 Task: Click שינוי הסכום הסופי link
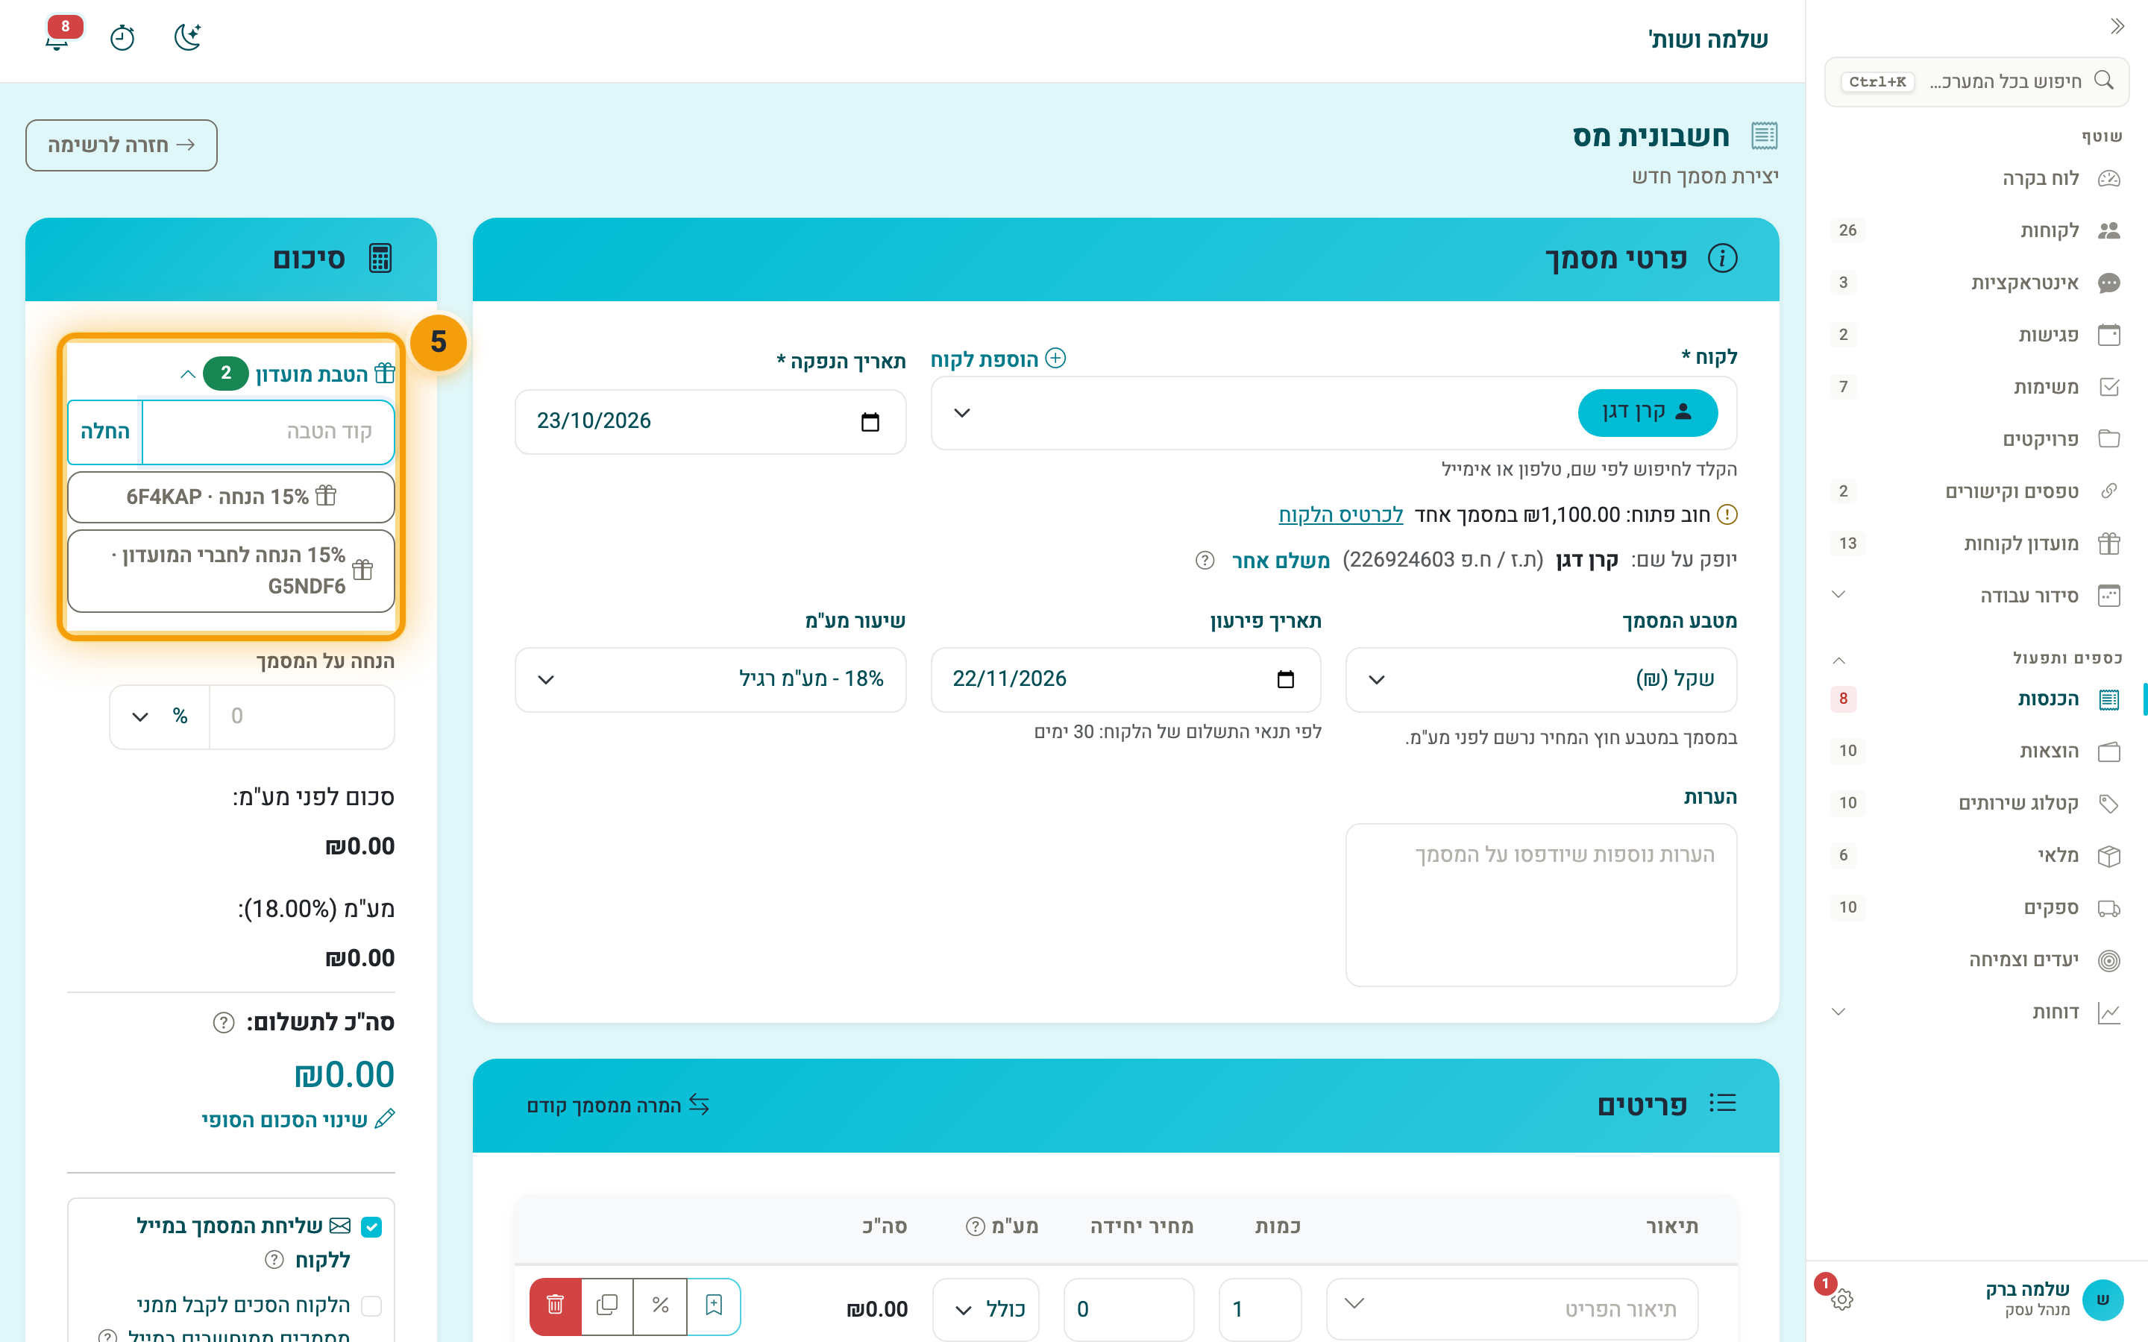click(298, 1120)
